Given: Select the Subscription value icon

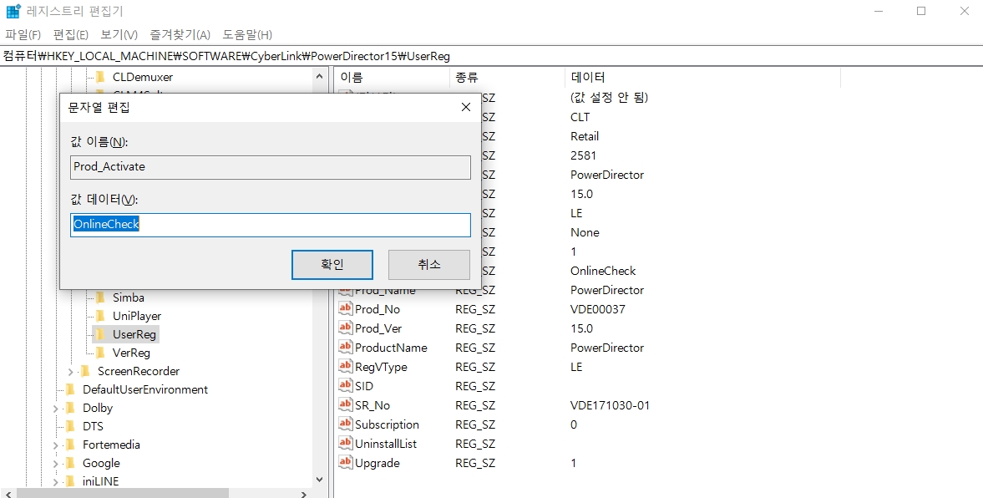Looking at the screenshot, I should click(345, 424).
